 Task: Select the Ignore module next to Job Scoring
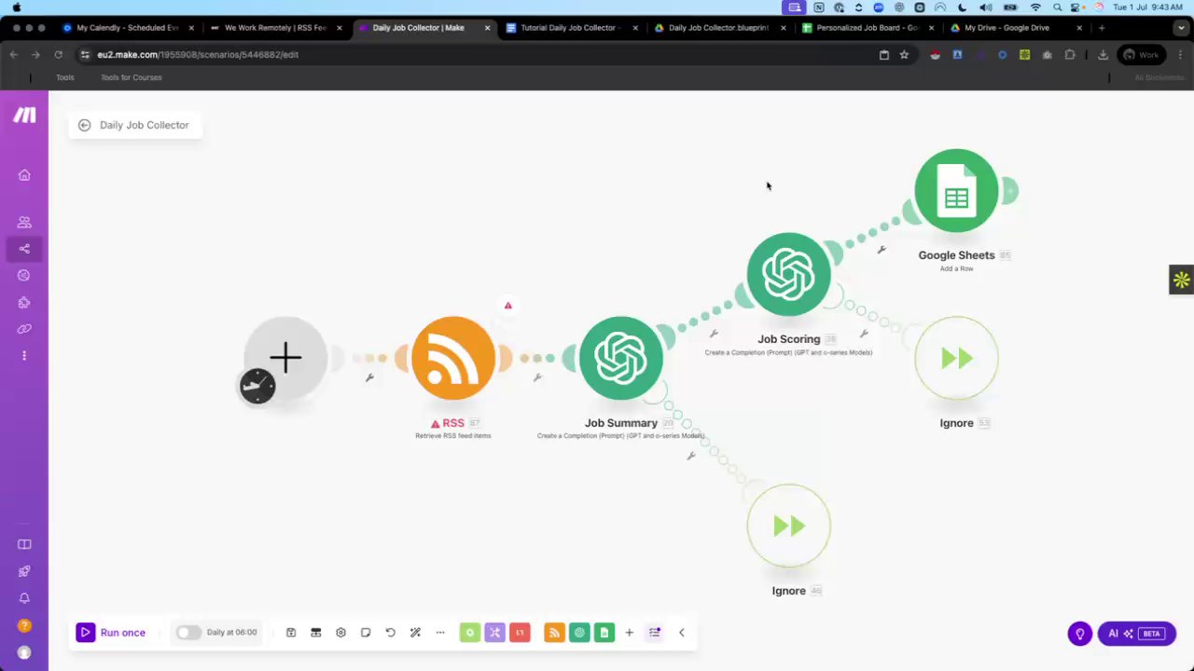click(957, 358)
